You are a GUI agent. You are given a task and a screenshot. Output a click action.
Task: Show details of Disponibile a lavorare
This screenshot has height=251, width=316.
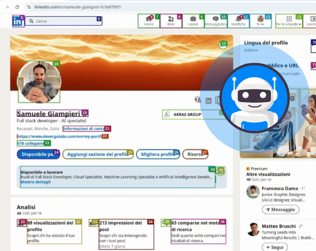coord(35,182)
